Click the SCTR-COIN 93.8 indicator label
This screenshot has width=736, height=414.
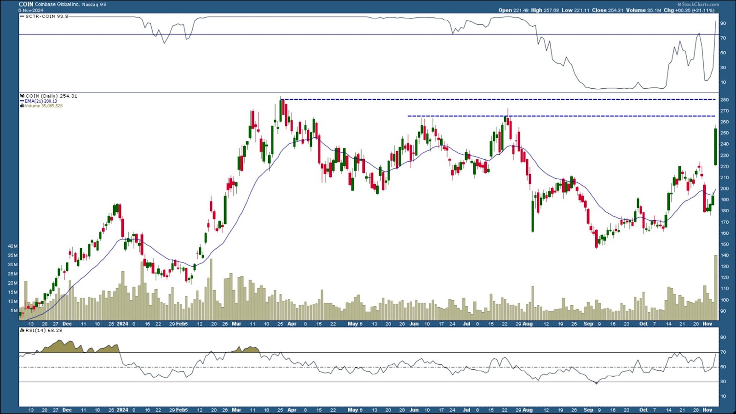point(46,17)
